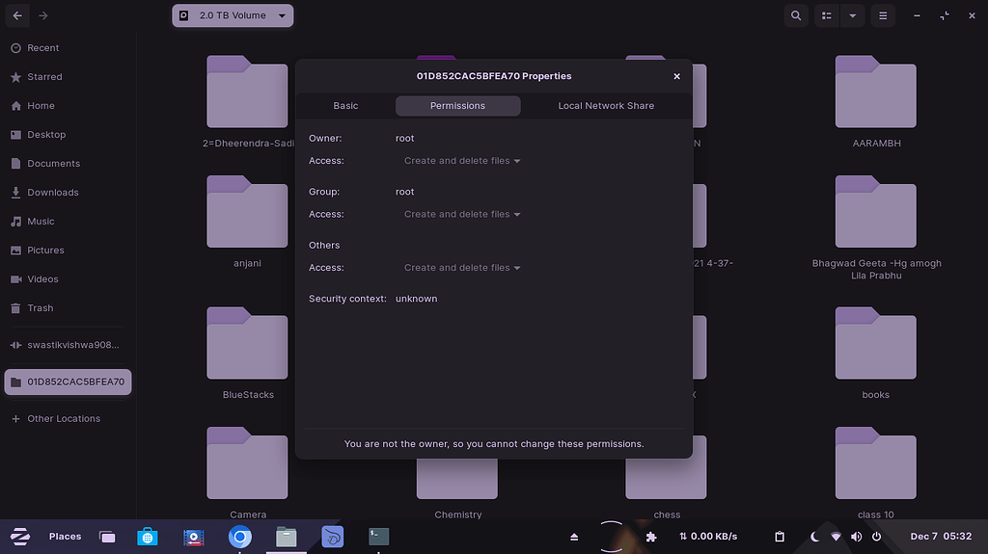The image size is (988, 554).
Task: Open the blue swirl app taskbar icon
Action: pyautogui.click(x=332, y=537)
